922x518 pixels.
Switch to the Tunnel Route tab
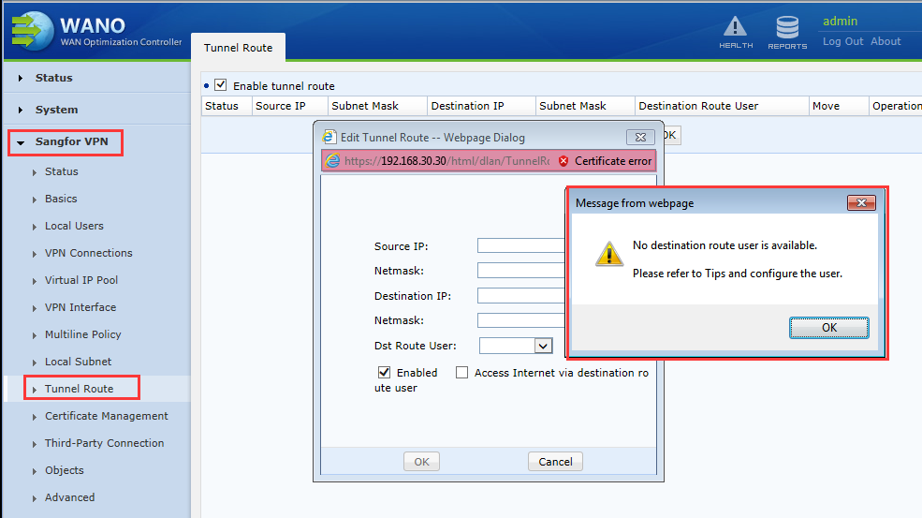[x=238, y=48]
